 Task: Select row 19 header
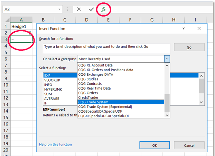pyautogui.click(x=6, y=144)
